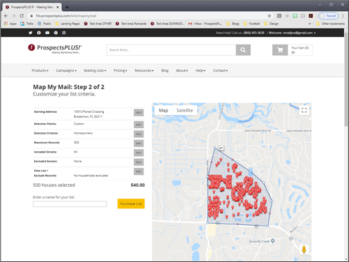Open ProspectsPLUS Twitter page icon

pos(31,33)
